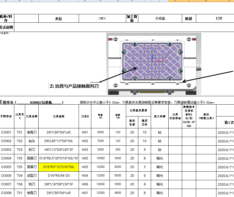Click the 钻头 tool name cell

point(32,141)
